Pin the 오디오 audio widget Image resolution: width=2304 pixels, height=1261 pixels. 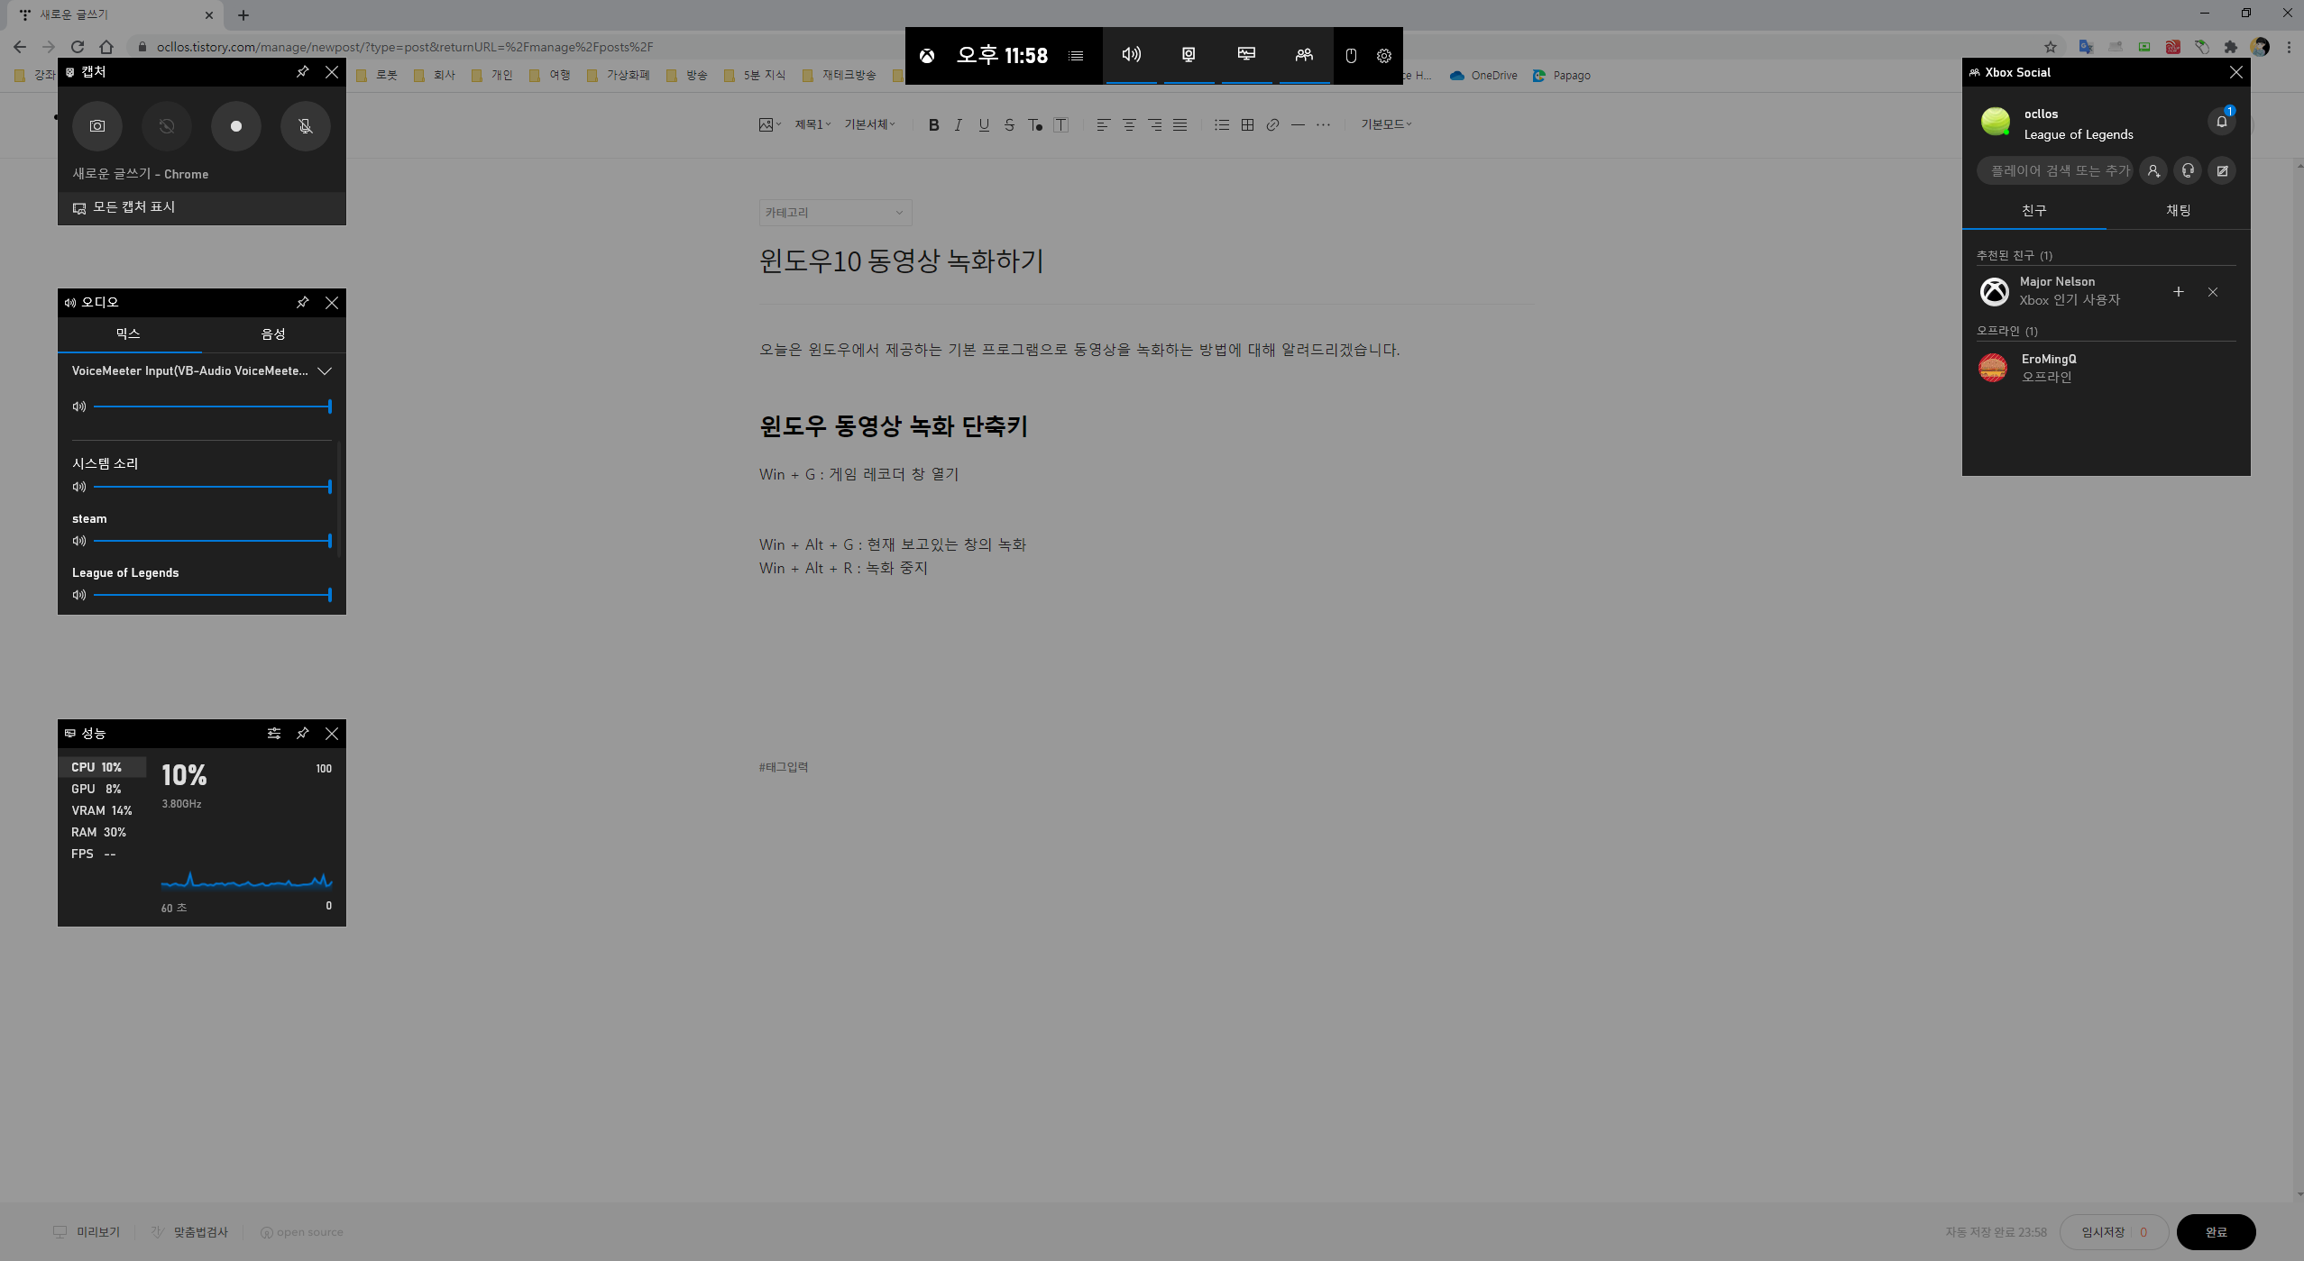point(303,303)
